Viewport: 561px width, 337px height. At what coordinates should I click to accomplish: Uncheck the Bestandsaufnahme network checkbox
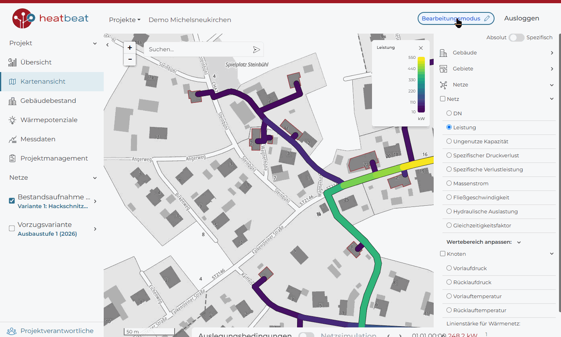(x=12, y=201)
